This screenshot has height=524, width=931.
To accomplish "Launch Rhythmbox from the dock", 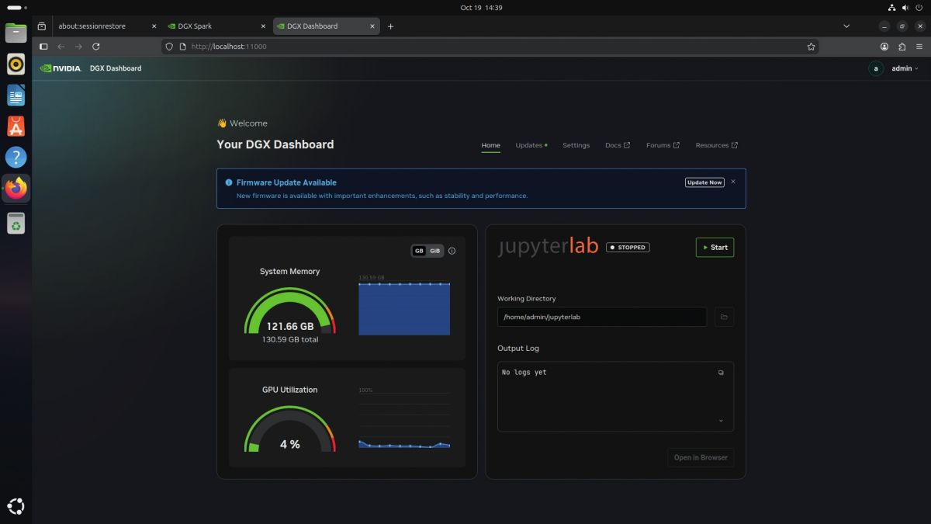I will coord(16,64).
